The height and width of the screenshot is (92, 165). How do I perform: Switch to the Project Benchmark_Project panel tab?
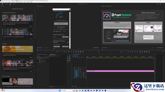tap(42, 54)
